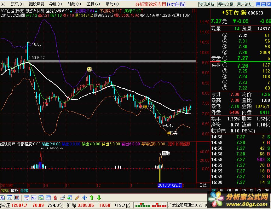Click the smiley face marker on chart
The image size is (271, 209).
pyautogui.click(x=89, y=69)
